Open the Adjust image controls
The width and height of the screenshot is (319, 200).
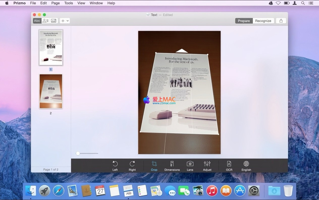point(207,166)
